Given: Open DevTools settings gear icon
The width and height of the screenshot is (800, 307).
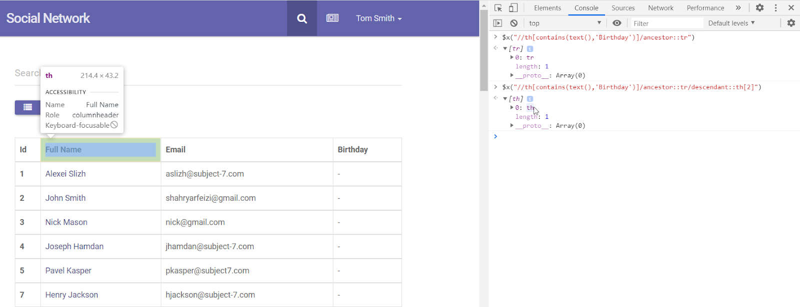Looking at the screenshot, I should (759, 8).
